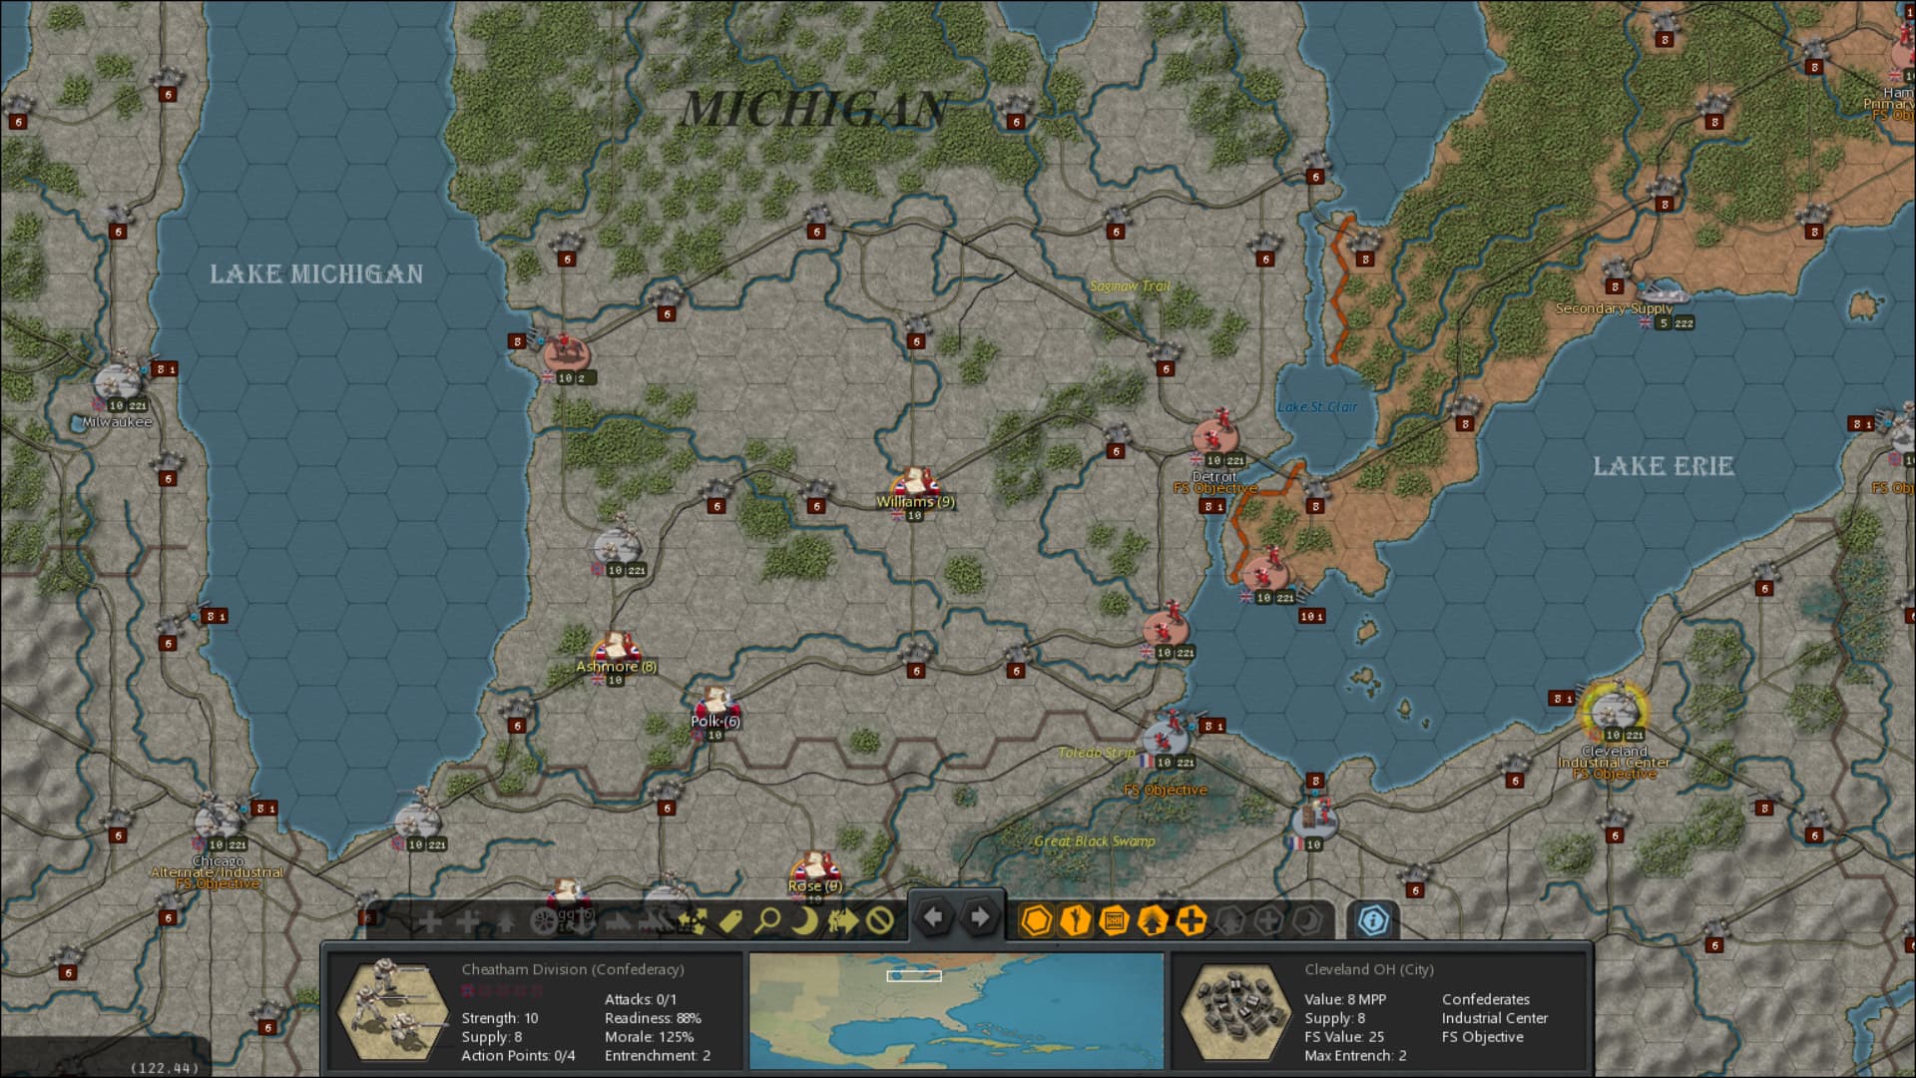Click the Lake St. Clair label

[1317, 407]
